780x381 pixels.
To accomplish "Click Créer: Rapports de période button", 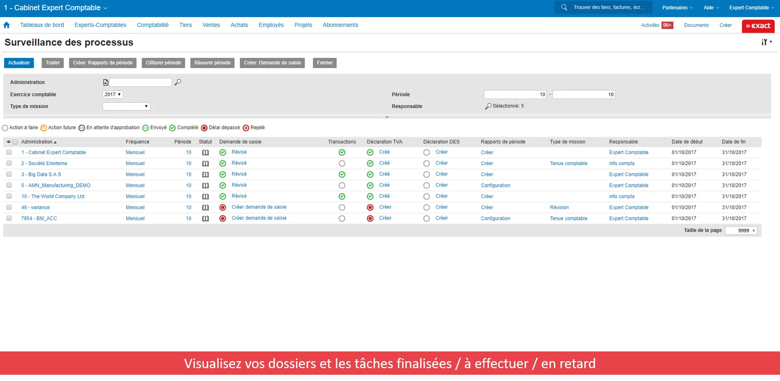I will pyautogui.click(x=103, y=63).
